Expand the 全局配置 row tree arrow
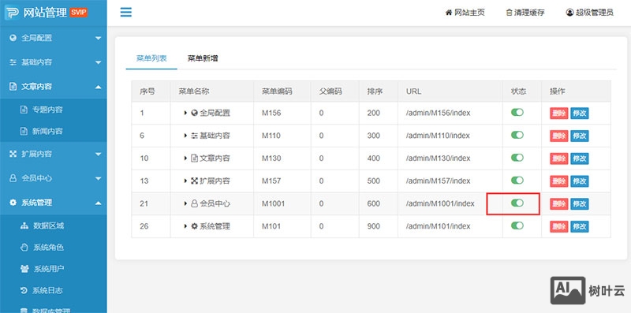The height and width of the screenshot is (313, 631). [185, 113]
